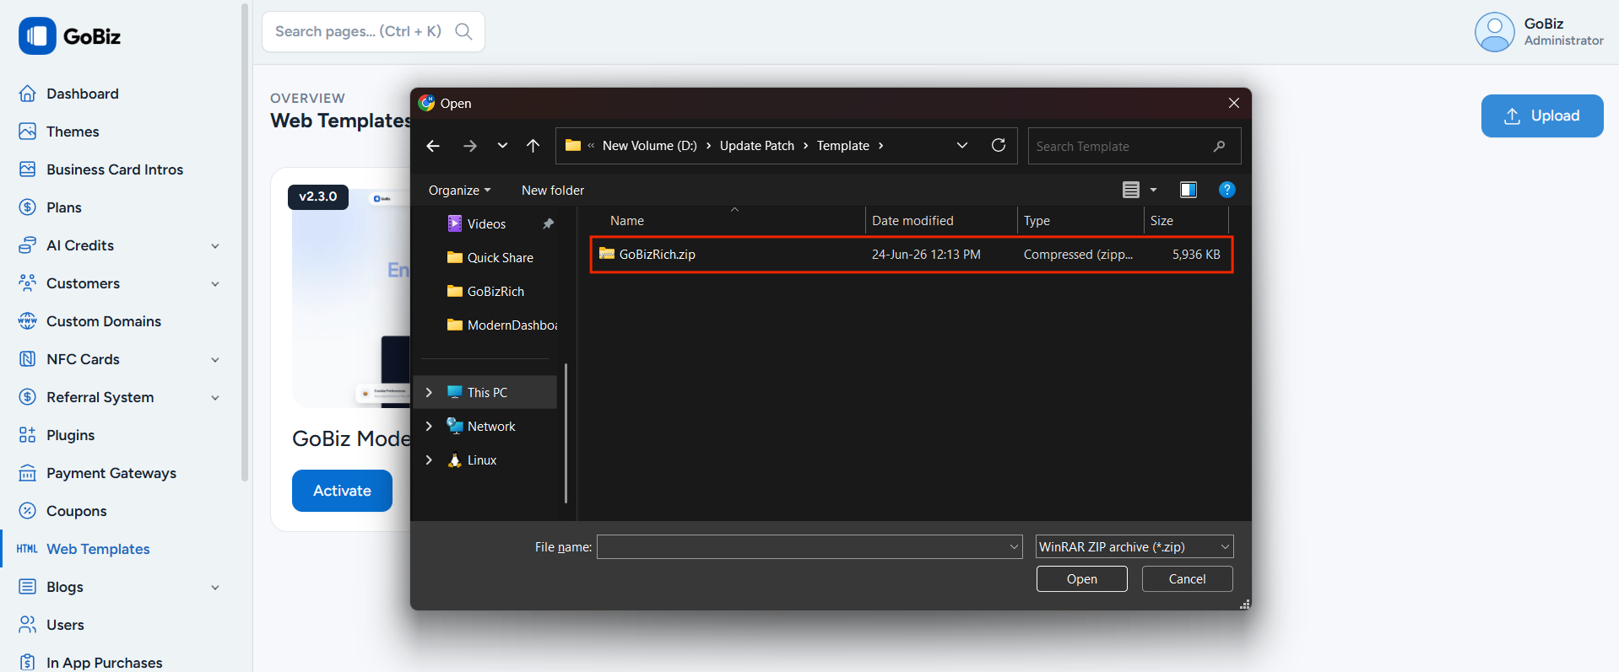Viewport: 1619px width, 672px height.
Task: Click New folder in dialog toolbar
Action: 553,191
